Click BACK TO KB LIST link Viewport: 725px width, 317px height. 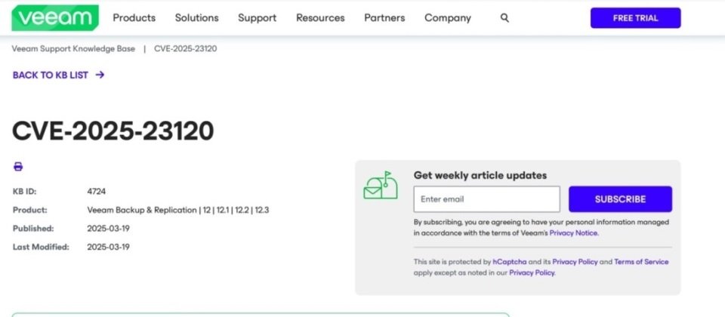pyautogui.click(x=51, y=75)
